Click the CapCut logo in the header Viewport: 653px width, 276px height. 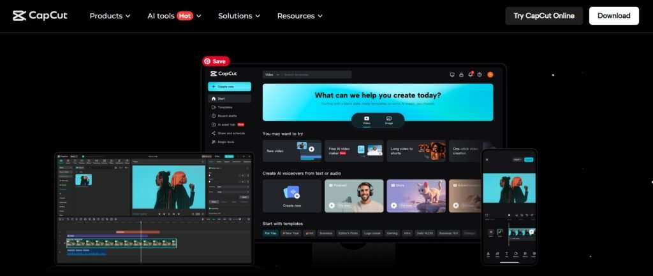click(x=40, y=16)
